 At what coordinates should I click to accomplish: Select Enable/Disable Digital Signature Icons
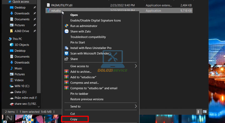tap(95, 20)
